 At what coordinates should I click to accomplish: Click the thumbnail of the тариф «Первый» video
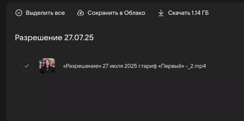[47, 66]
